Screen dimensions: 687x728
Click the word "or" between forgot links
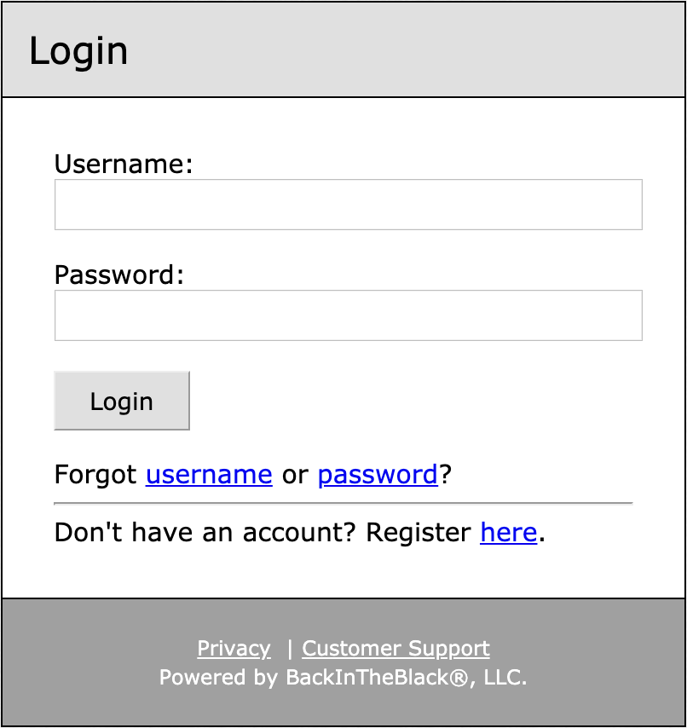click(294, 474)
